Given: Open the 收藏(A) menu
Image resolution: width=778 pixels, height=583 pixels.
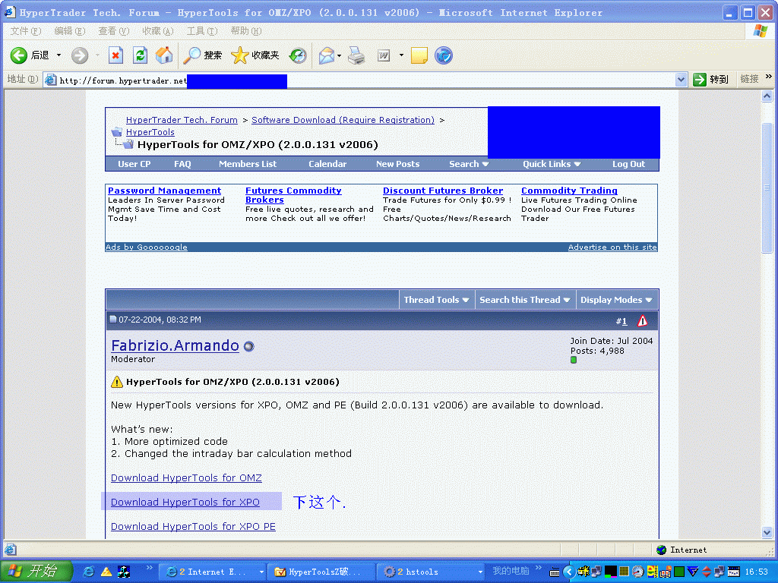Looking at the screenshot, I should pyautogui.click(x=158, y=31).
